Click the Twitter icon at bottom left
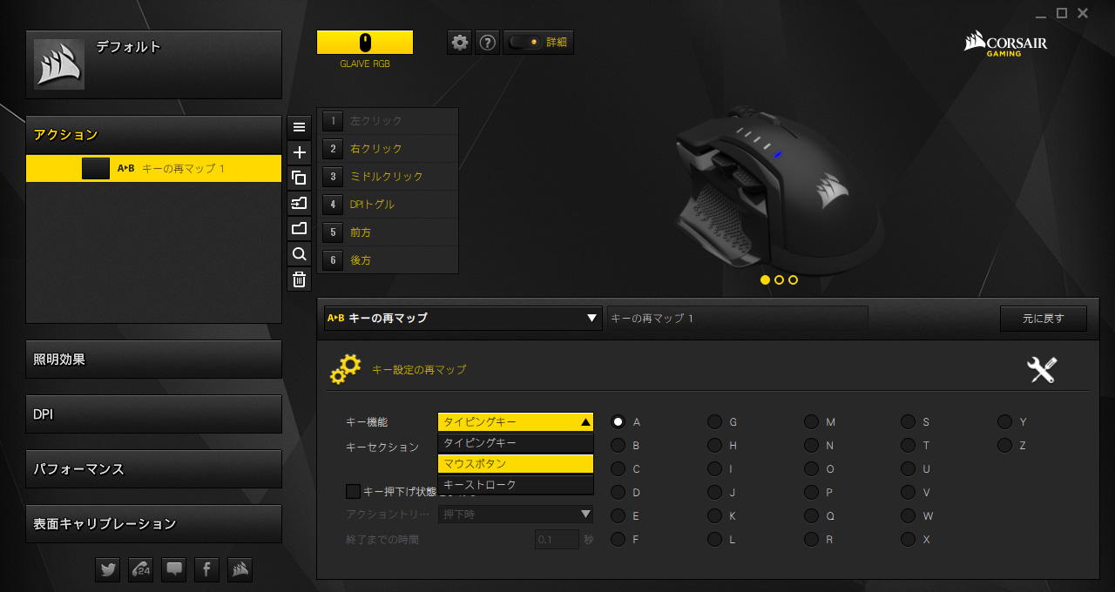Viewport: 1115px width, 592px height. (108, 569)
